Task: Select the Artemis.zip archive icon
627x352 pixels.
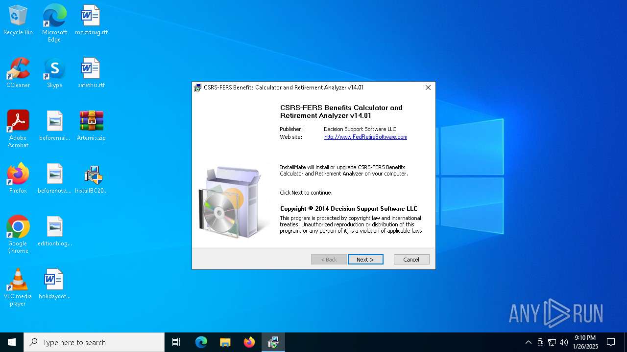Action: coord(91,126)
